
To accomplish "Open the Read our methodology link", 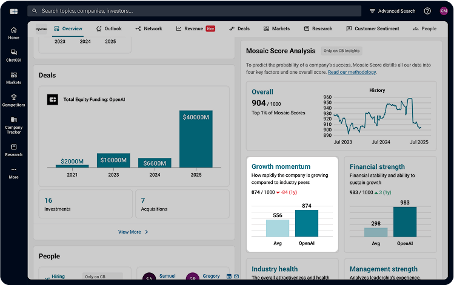I will (352, 72).
